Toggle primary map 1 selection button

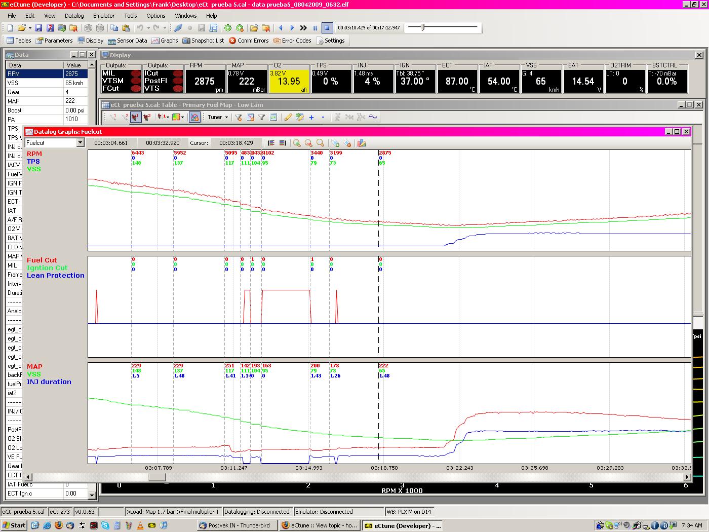(135, 117)
